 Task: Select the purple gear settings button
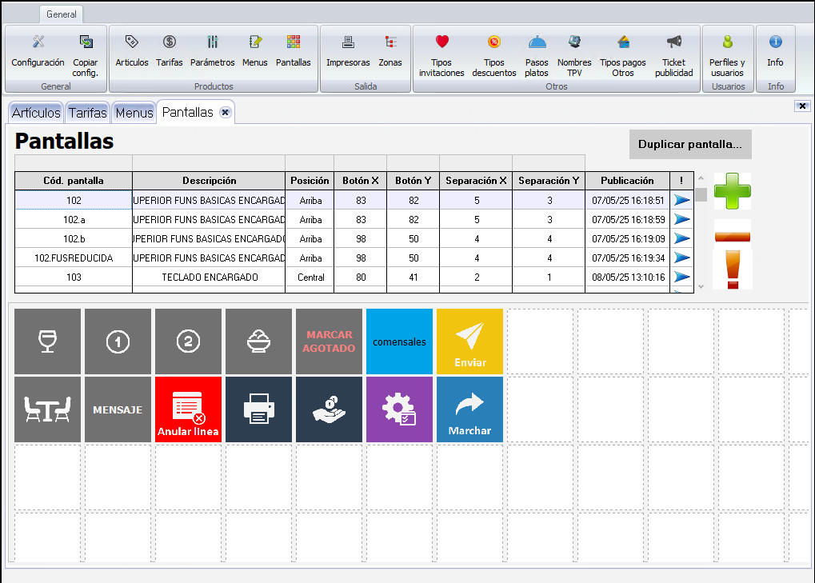399,409
